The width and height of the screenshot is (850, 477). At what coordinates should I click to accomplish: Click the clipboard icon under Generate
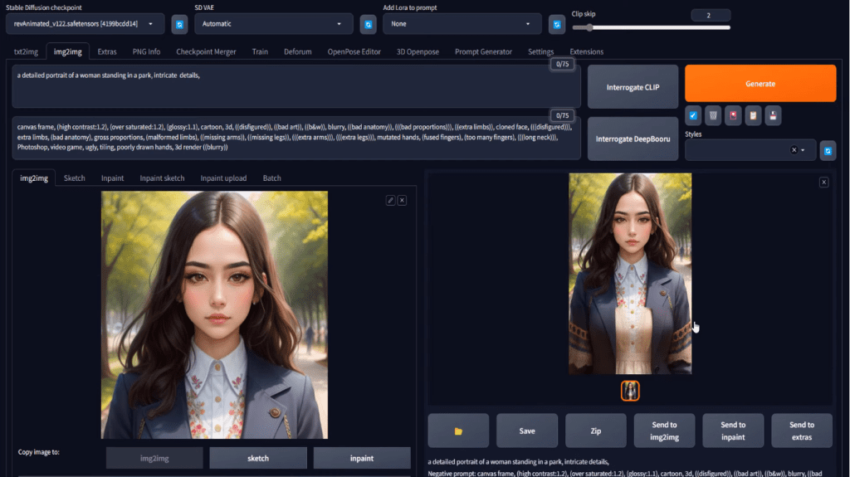(x=752, y=115)
